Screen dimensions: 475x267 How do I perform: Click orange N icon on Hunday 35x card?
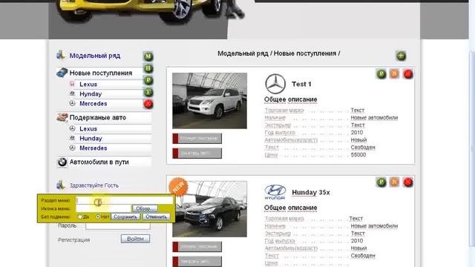(x=394, y=182)
